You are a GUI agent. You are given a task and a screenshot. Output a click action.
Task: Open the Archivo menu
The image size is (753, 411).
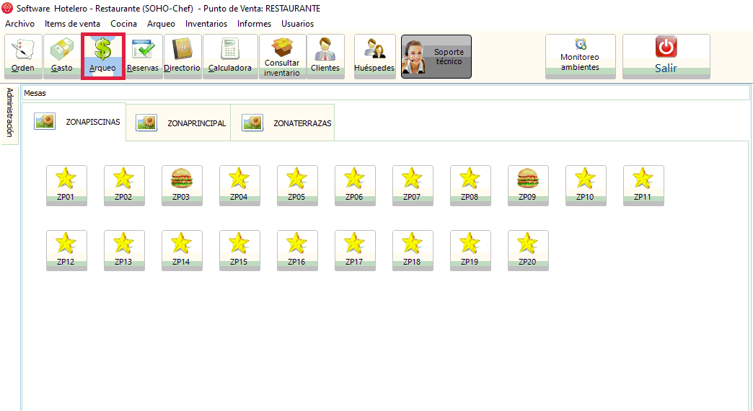tap(19, 24)
